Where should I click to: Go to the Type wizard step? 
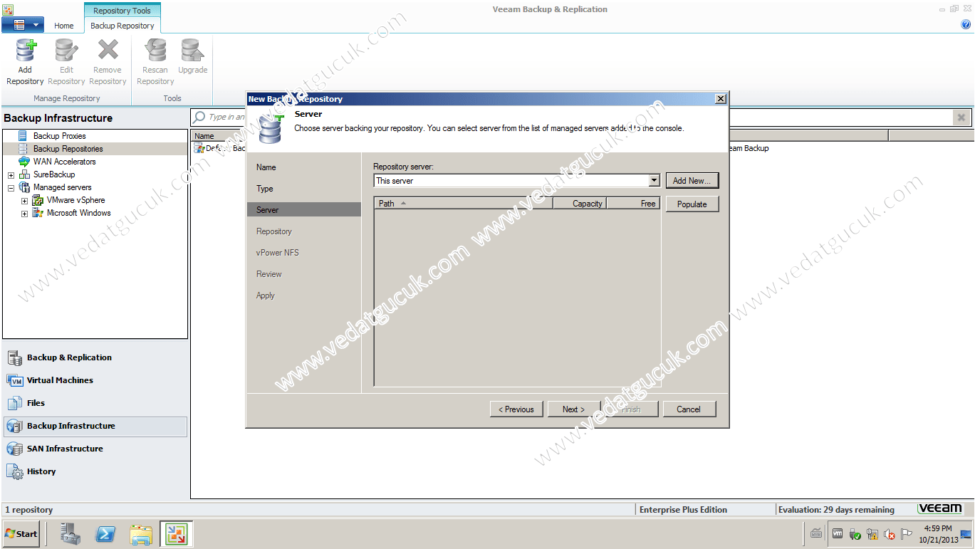[265, 189]
